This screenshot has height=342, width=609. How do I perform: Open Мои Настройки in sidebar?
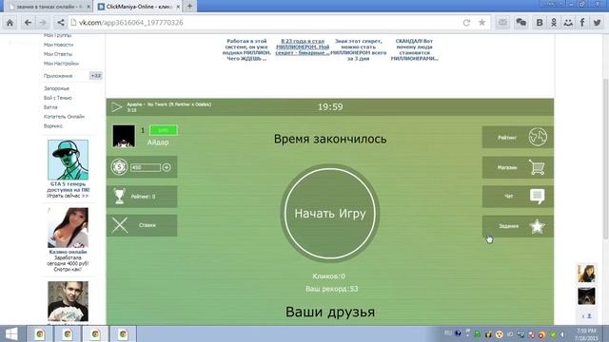61,64
